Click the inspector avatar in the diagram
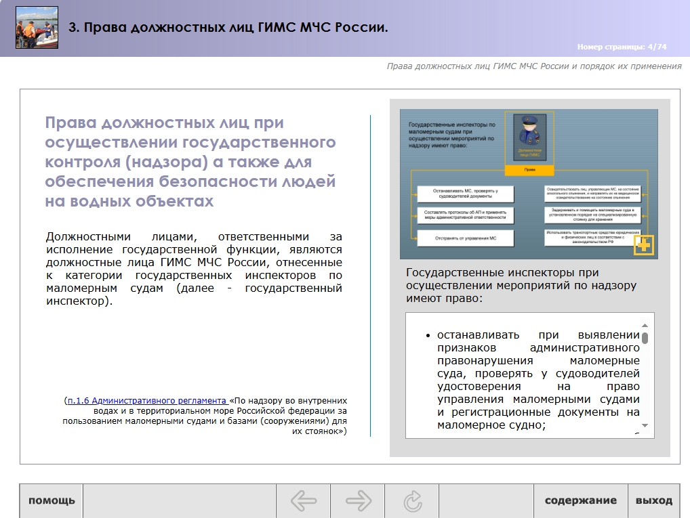This screenshot has height=518, width=690. tap(530, 136)
